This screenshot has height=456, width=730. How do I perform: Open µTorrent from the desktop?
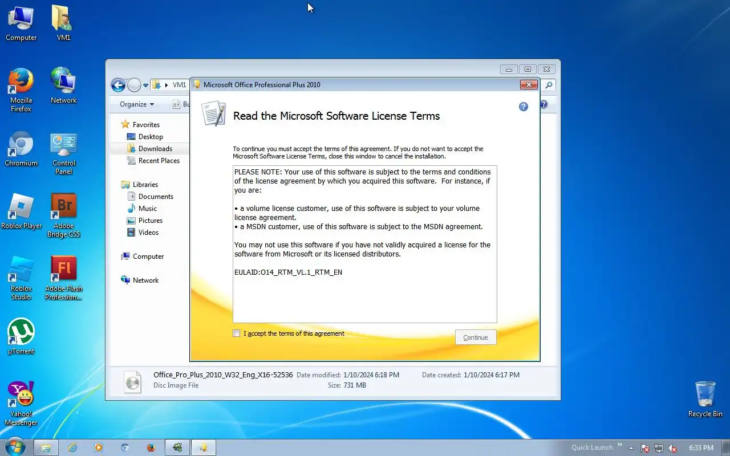point(21,336)
